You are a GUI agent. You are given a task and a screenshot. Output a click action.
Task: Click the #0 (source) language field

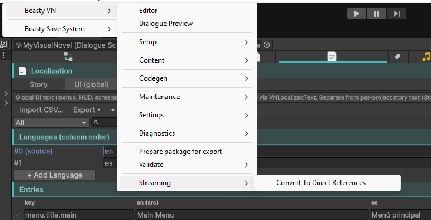tap(267, 151)
